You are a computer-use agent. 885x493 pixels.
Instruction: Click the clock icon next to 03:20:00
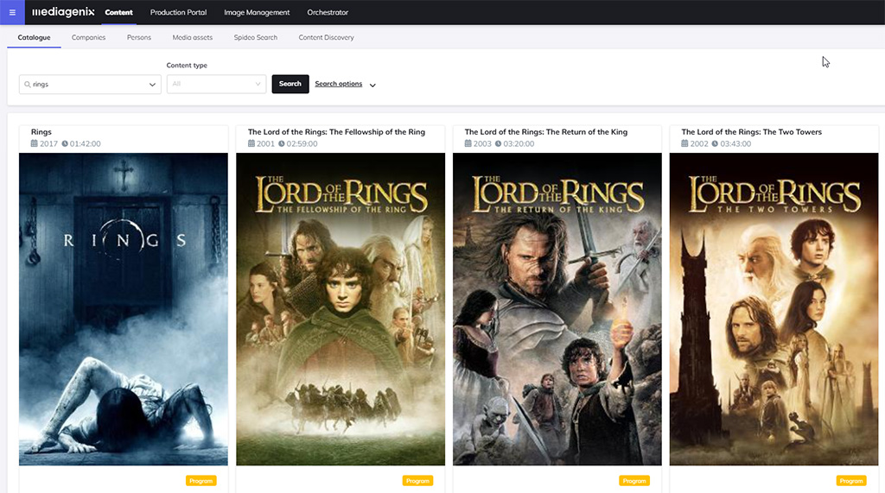coord(499,143)
